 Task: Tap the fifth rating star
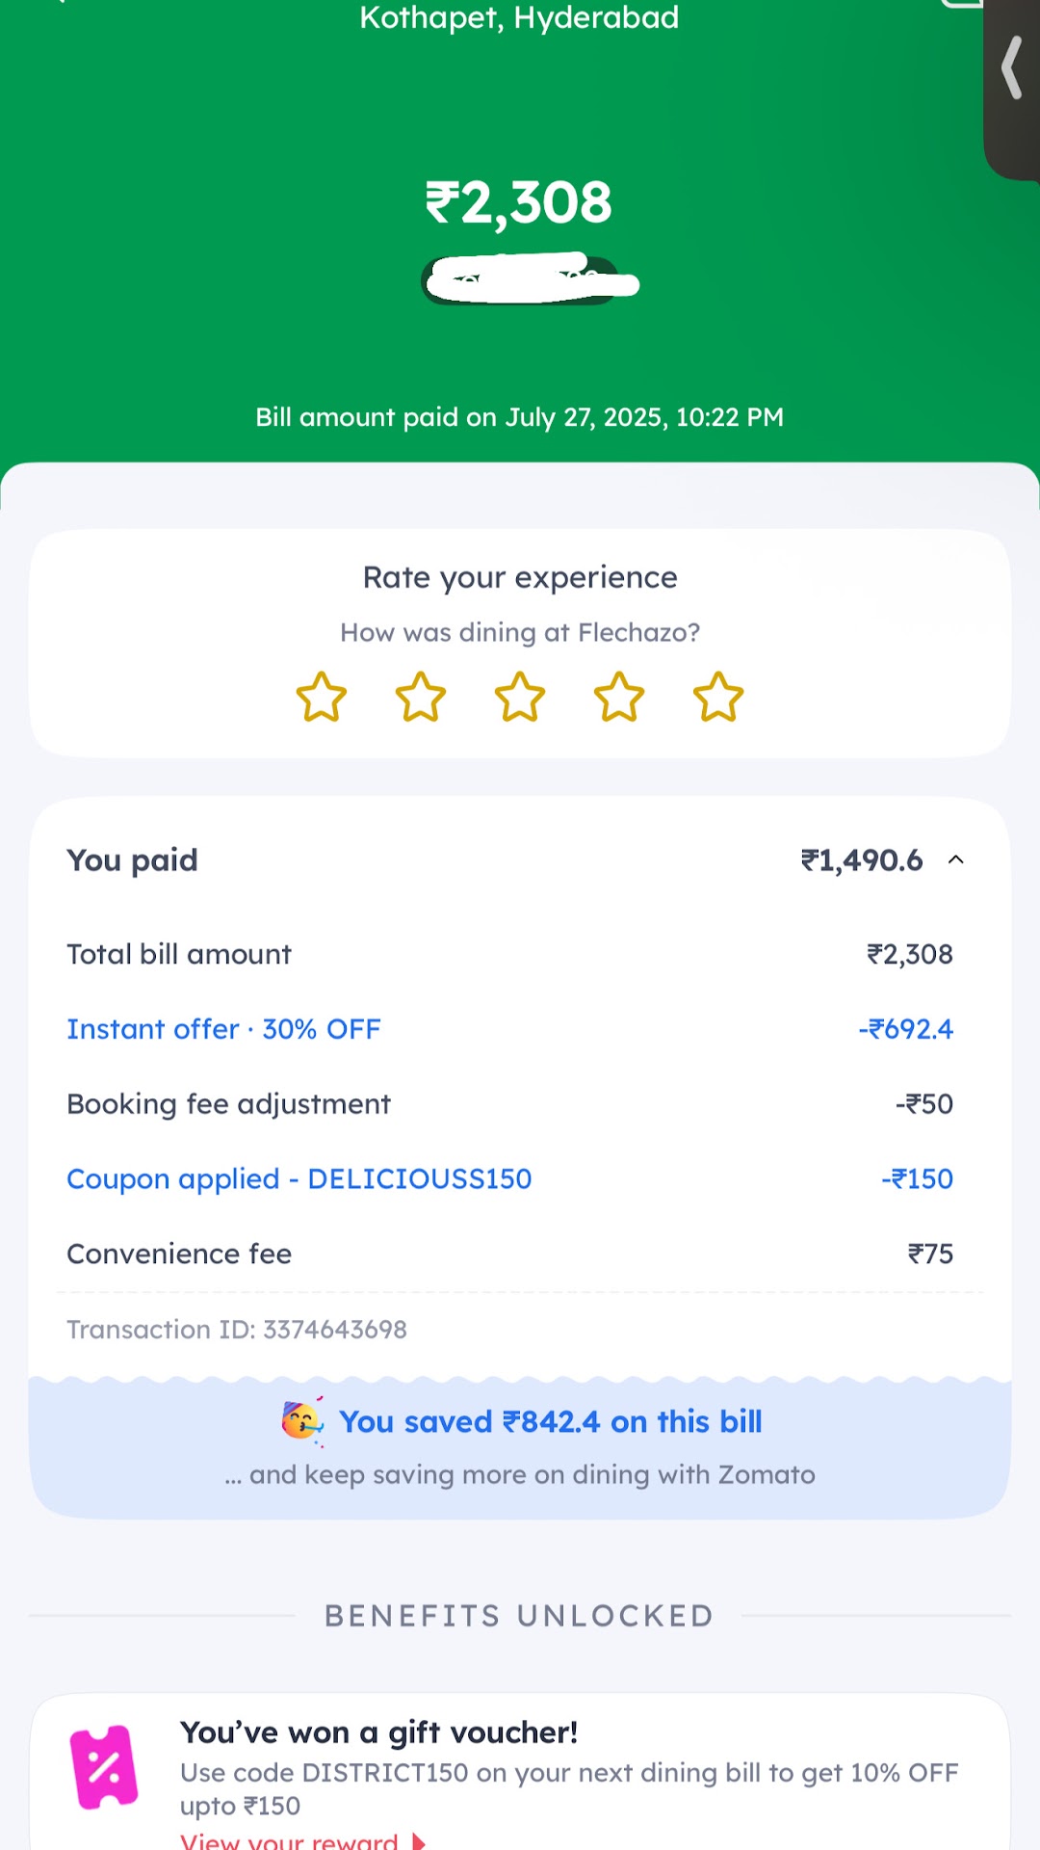(718, 697)
